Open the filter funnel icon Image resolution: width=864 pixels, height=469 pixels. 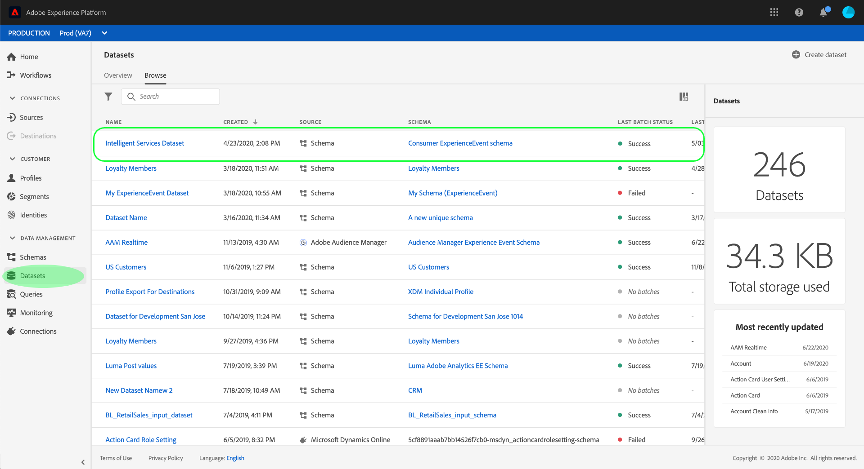(x=108, y=97)
